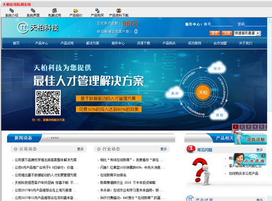This screenshot has height=201, width=272.
Task: Click the orange banner label '基于数据驱动的人才管理方案'
Action: tap(109, 98)
